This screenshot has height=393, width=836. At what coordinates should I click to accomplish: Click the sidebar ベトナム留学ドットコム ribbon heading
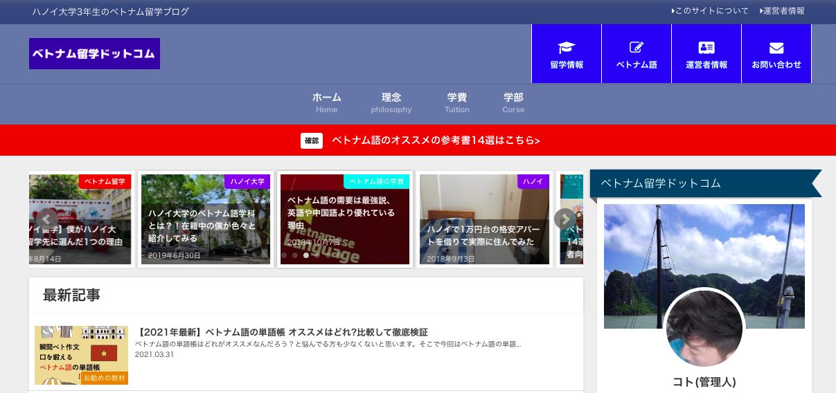706,183
